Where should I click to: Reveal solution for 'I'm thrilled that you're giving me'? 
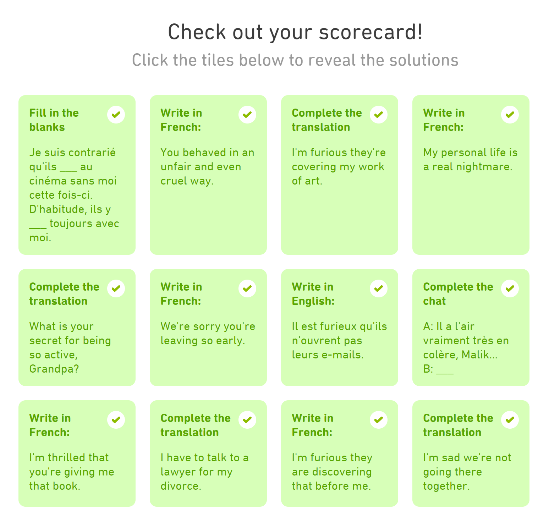click(x=77, y=454)
